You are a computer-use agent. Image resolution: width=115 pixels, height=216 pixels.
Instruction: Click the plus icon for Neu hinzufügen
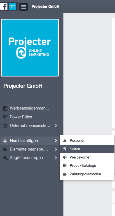click(5, 141)
